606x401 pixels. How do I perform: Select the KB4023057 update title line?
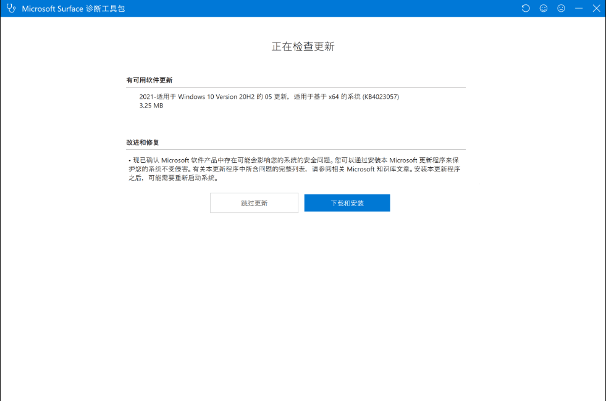click(x=269, y=96)
